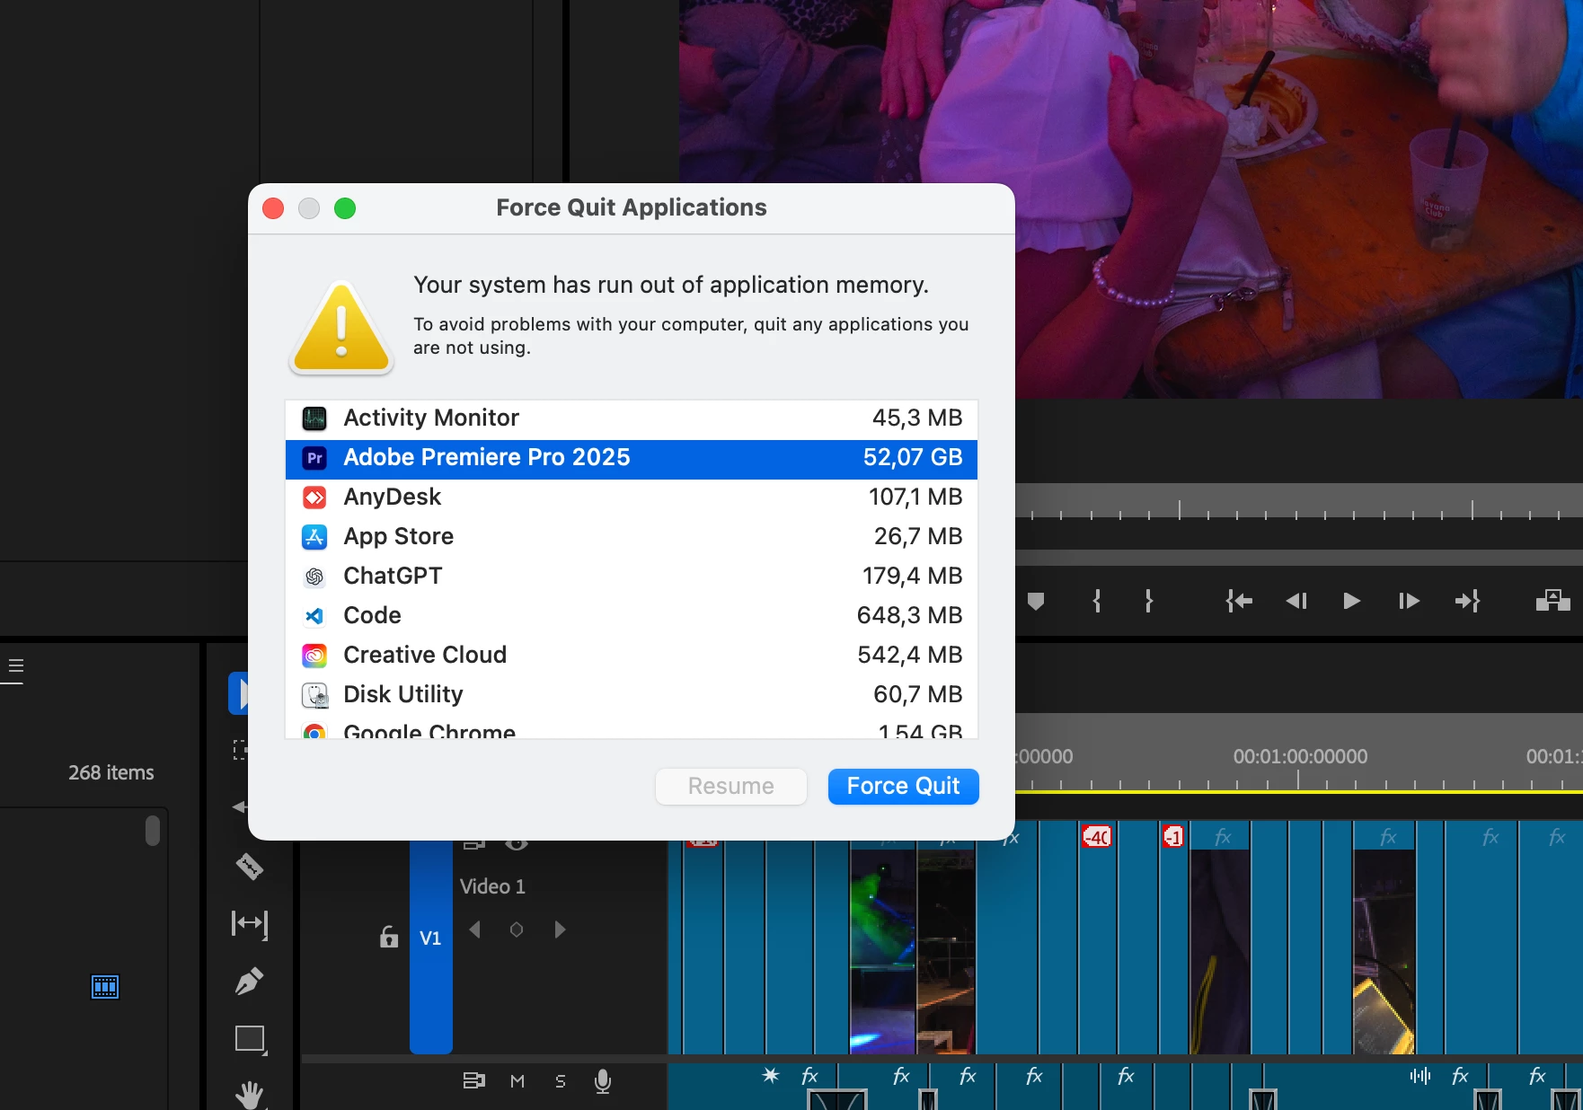This screenshot has width=1583, height=1110.
Task: Select the Pen tool in Premiere
Action: [249, 981]
